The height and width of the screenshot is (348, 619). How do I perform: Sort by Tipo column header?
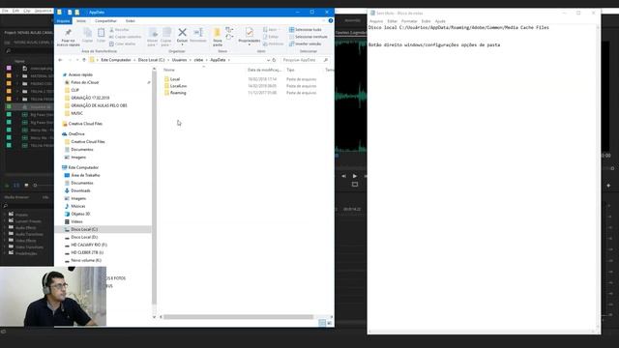(x=290, y=70)
